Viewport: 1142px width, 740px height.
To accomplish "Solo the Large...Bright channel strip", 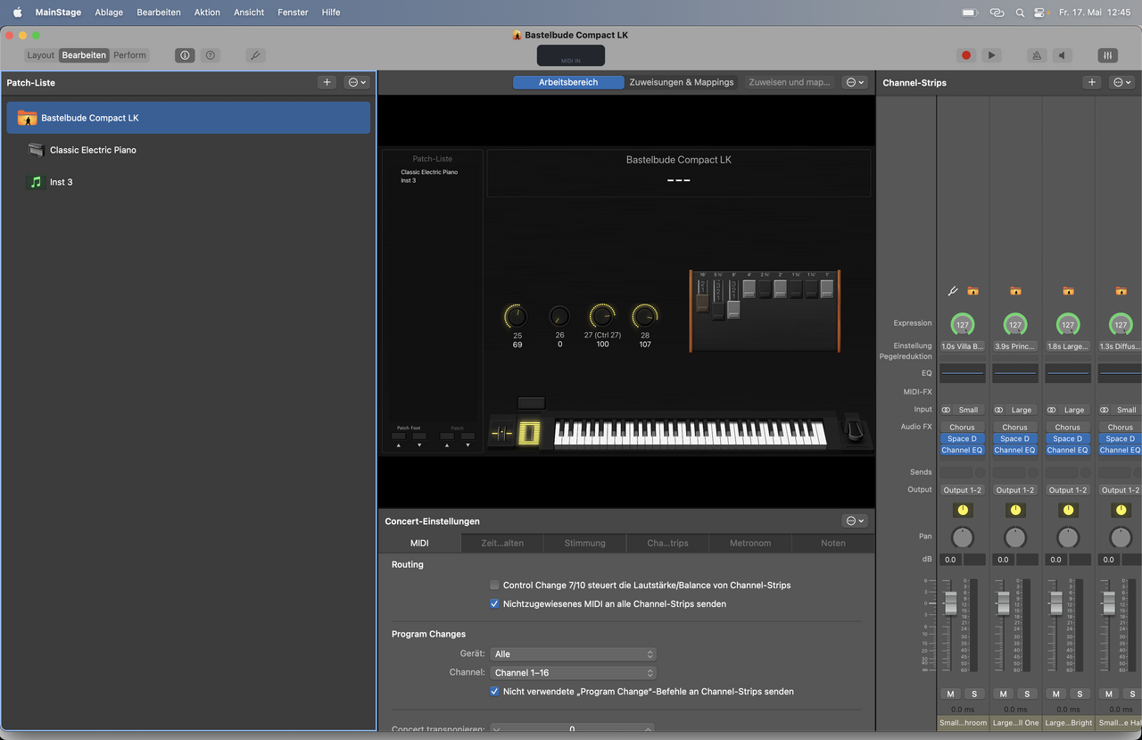I will coord(1080,694).
